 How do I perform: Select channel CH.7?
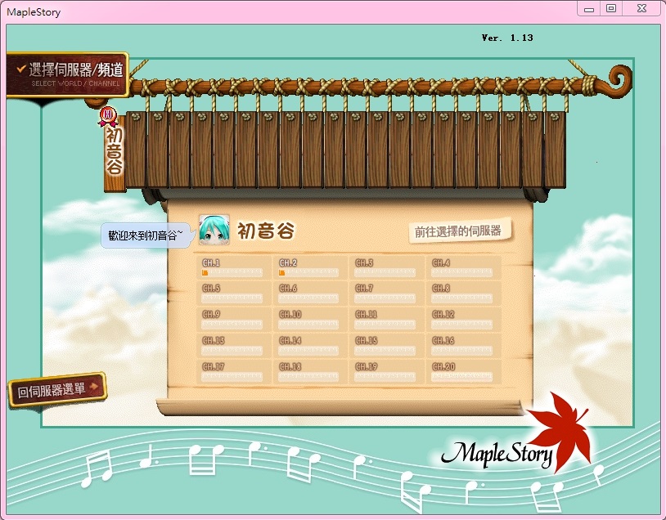[386, 294]
